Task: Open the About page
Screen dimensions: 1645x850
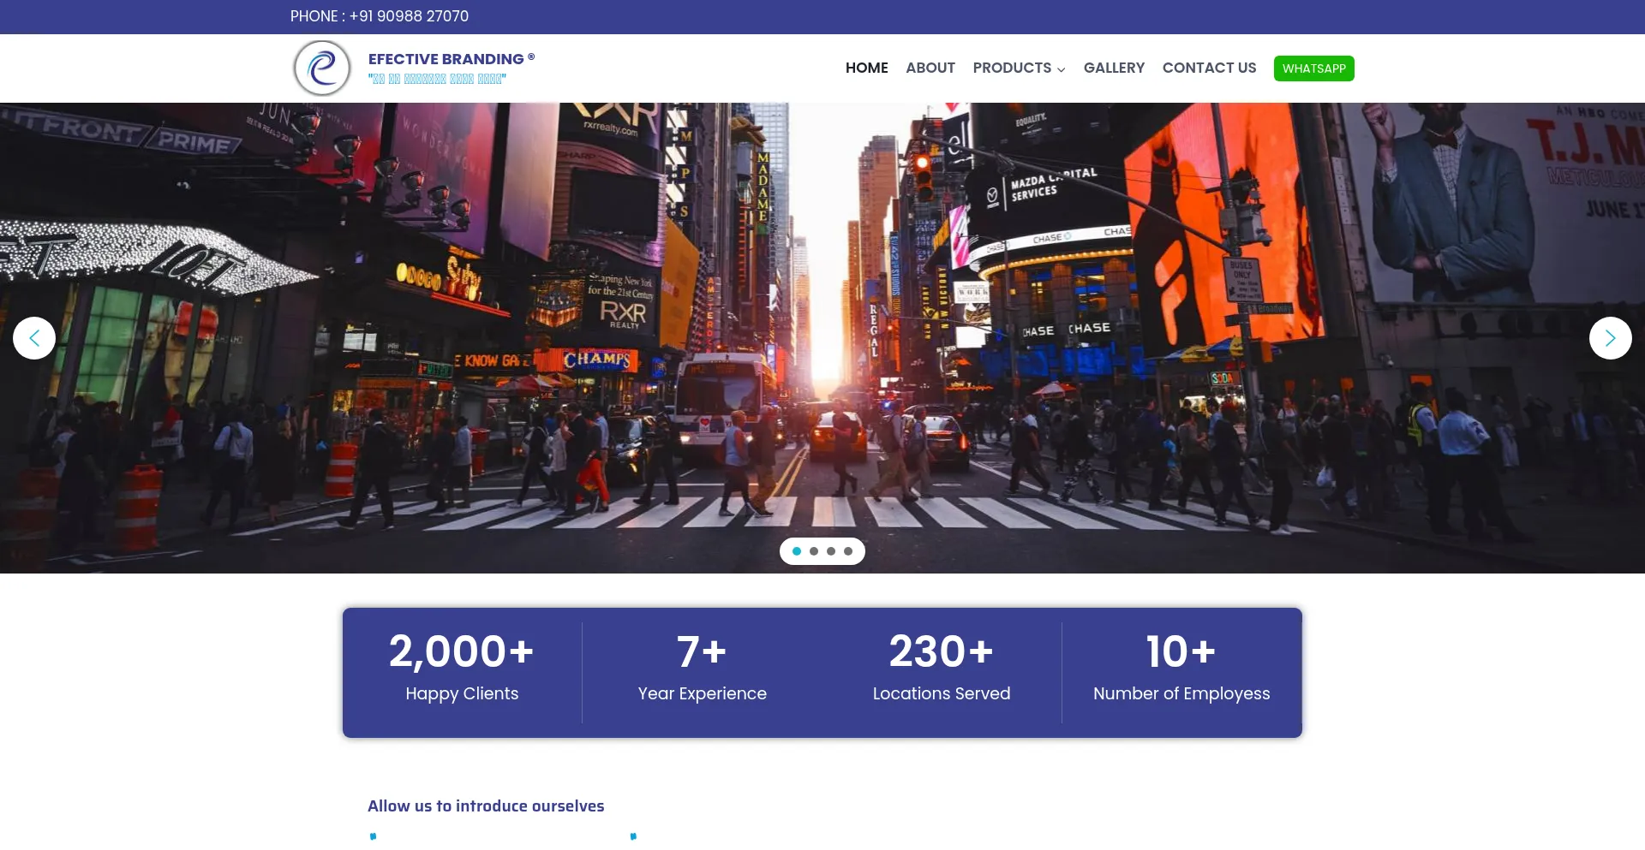Action: [x=930, y=68]
